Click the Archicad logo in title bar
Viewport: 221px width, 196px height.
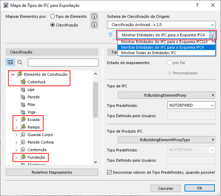pyautogui.click(x=6, y=5)
